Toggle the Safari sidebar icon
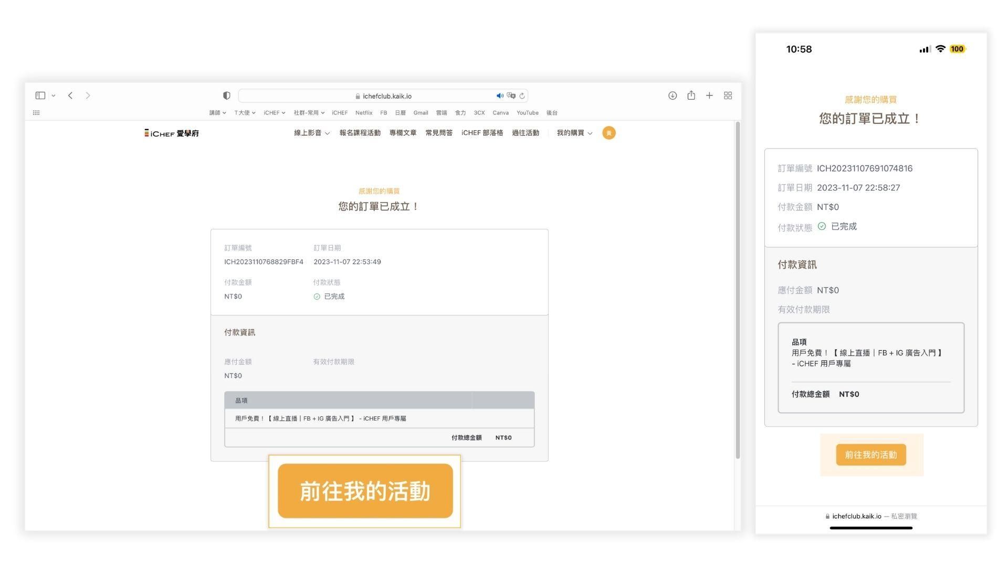This screenshot has height=567, width=1008. click(40, 96)
